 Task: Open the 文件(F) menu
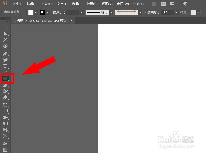(17, 4)
